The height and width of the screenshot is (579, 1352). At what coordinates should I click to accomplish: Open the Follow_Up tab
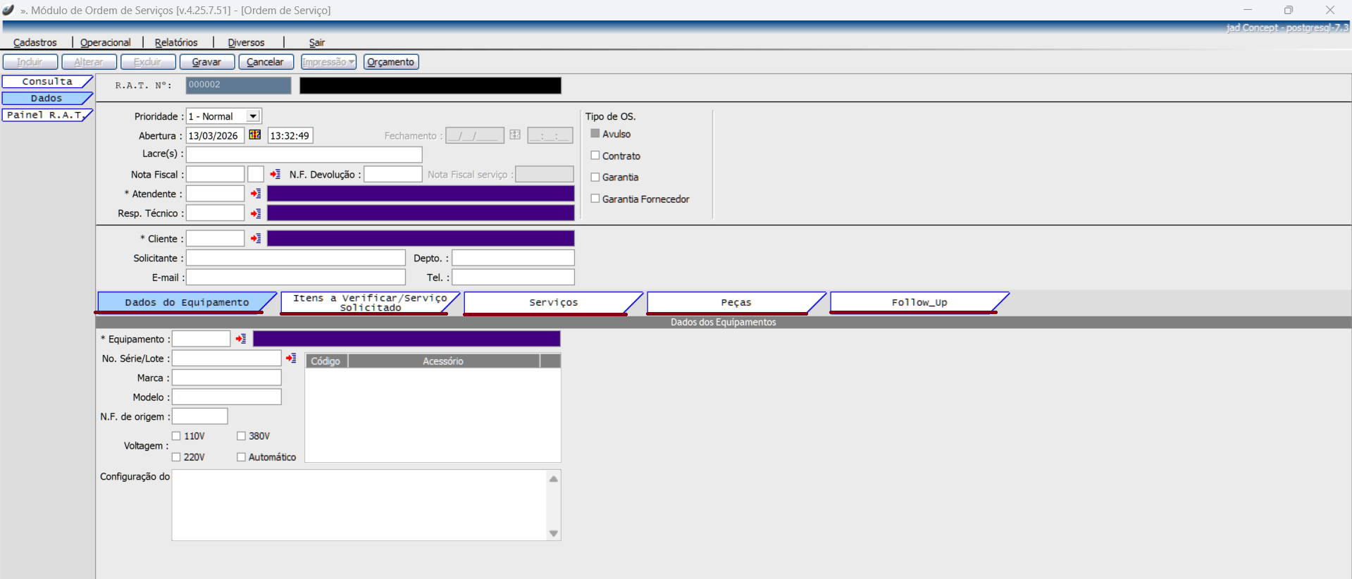pyautogui.click(x=919, y=302)
